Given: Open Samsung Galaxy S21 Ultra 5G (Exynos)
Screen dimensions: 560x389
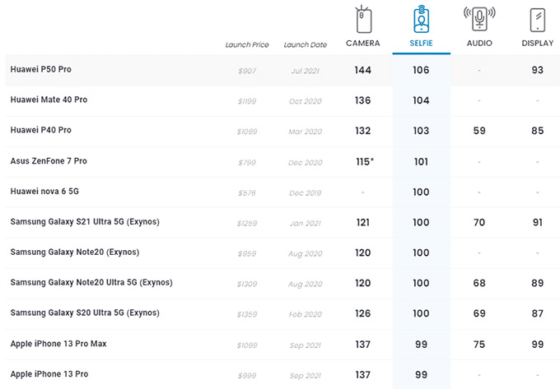Looking at the screenshot, I should (84, 222).
